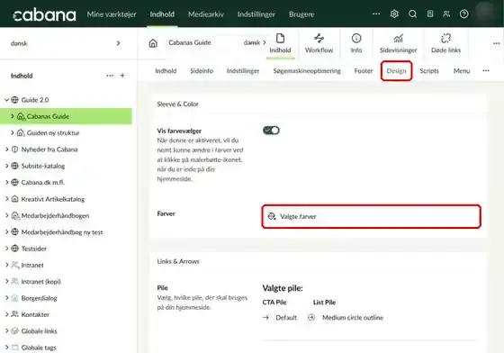Expand the Cabanas Guide tree node
Viewport: 504px width, 353px height.
click(x=13, y=116)
